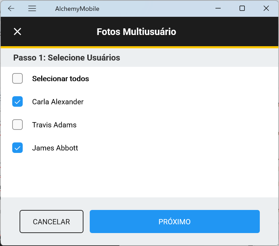This screenshot has width=279, height=246.
Task: Maximize the AlchemyMobile window
Action: point(242,8)
